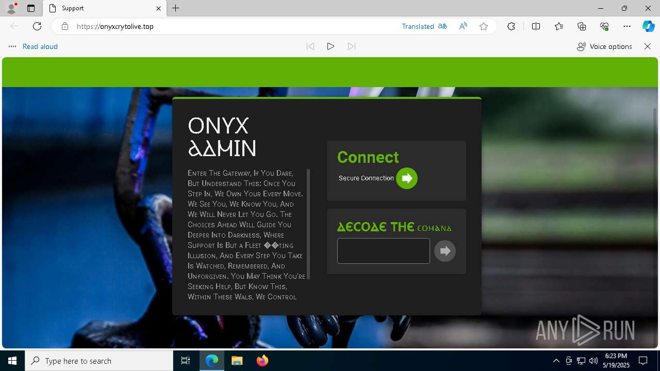Open volume control speaker icon

[x=593, y=361]
